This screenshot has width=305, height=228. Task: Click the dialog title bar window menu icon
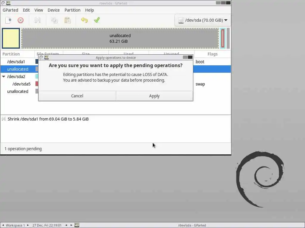pos(41,57)
